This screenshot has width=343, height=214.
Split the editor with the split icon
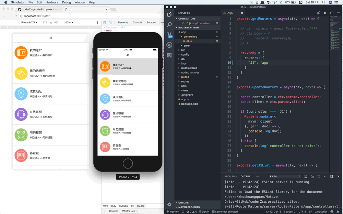click(332, 13)
